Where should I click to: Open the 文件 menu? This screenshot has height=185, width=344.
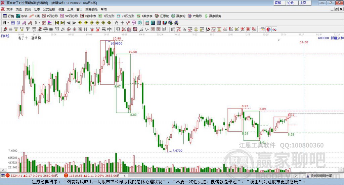coord(9,9)
